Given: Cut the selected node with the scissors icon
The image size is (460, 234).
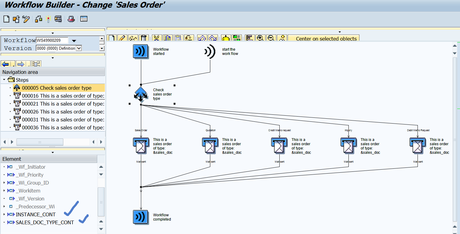Looking at the screenshot, I should click(157, 38).
